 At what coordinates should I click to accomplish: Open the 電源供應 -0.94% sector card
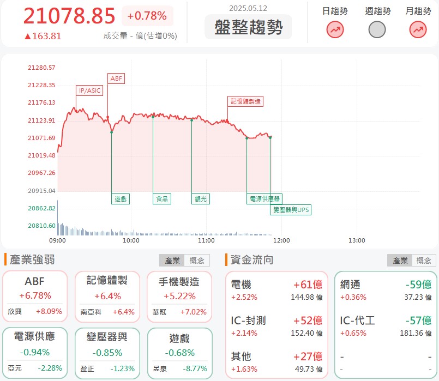[35, 353]
